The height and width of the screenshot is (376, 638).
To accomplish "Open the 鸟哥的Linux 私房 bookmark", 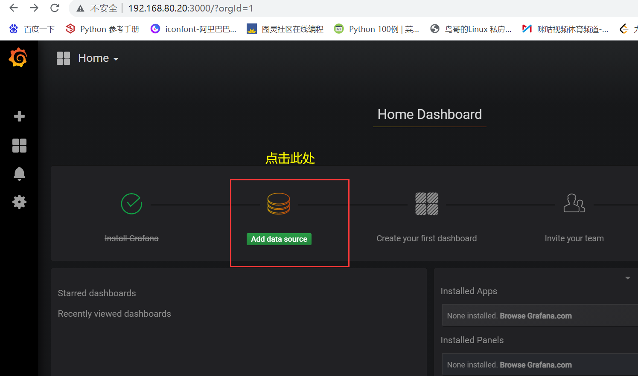I will pos(471,29).
